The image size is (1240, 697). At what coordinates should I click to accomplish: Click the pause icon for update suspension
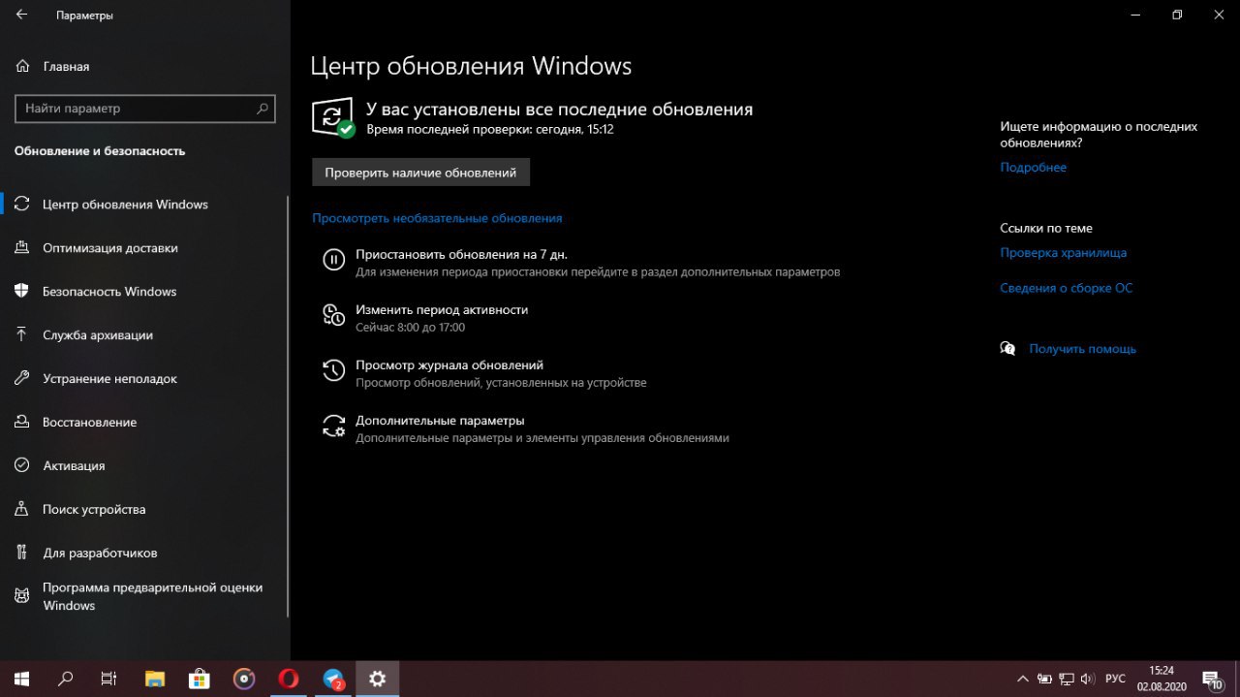pos(333,260)
